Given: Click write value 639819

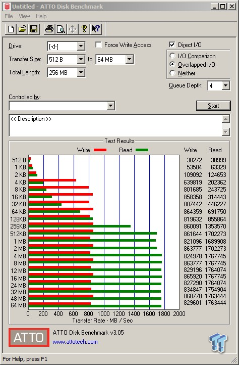Looking at the screenshot, I should click(x=193, y=182).
